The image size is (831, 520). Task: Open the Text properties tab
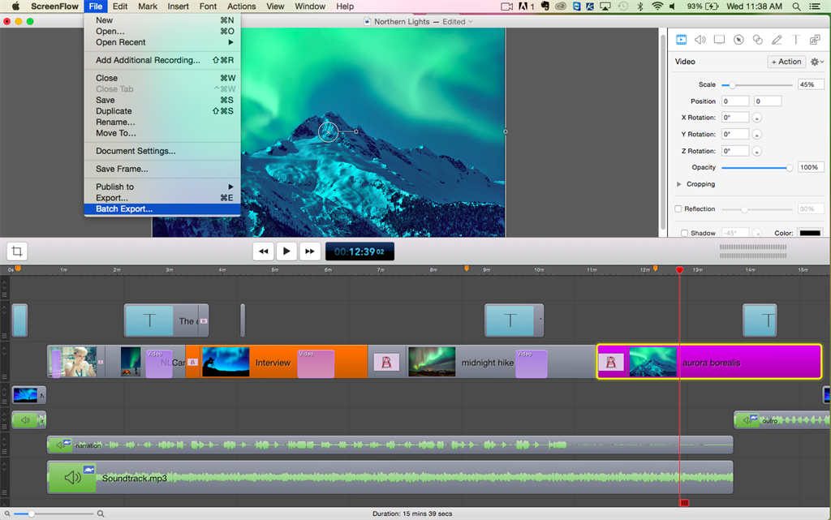pos(794,39)
